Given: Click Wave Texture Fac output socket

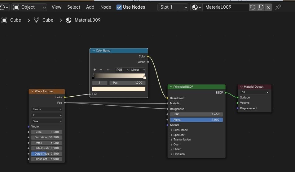Looking at the screenshot, I should (65, 103).
